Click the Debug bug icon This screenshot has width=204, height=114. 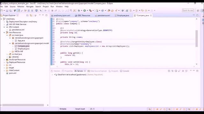79,10
